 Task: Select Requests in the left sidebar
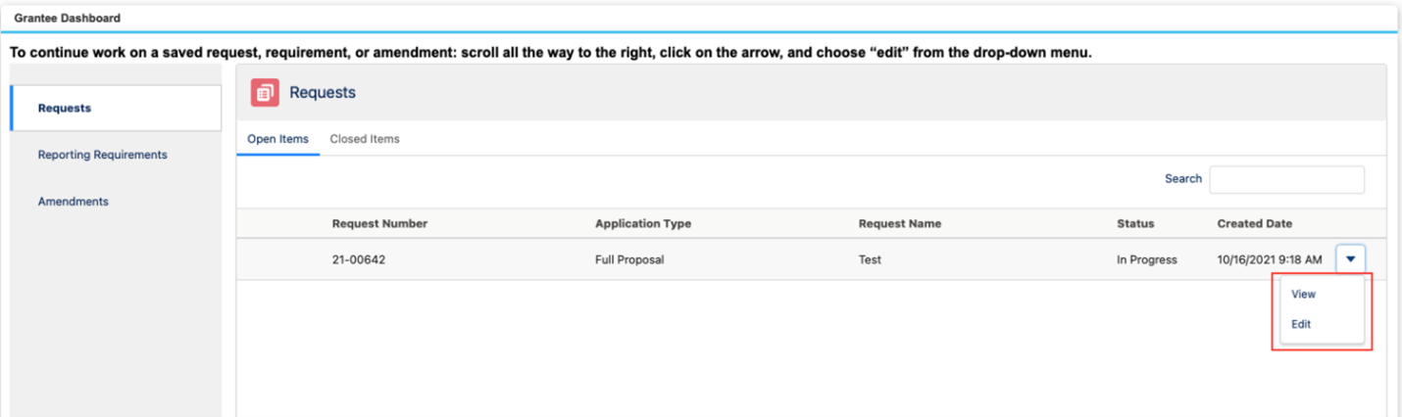point(116,108)
